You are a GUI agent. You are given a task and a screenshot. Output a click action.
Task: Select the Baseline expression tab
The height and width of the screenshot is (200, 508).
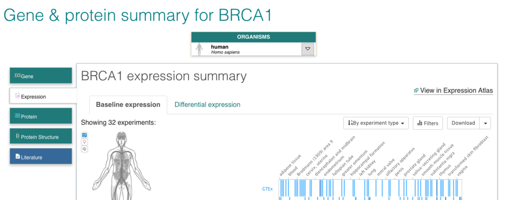pyautogui.click(x=128, y=104)
